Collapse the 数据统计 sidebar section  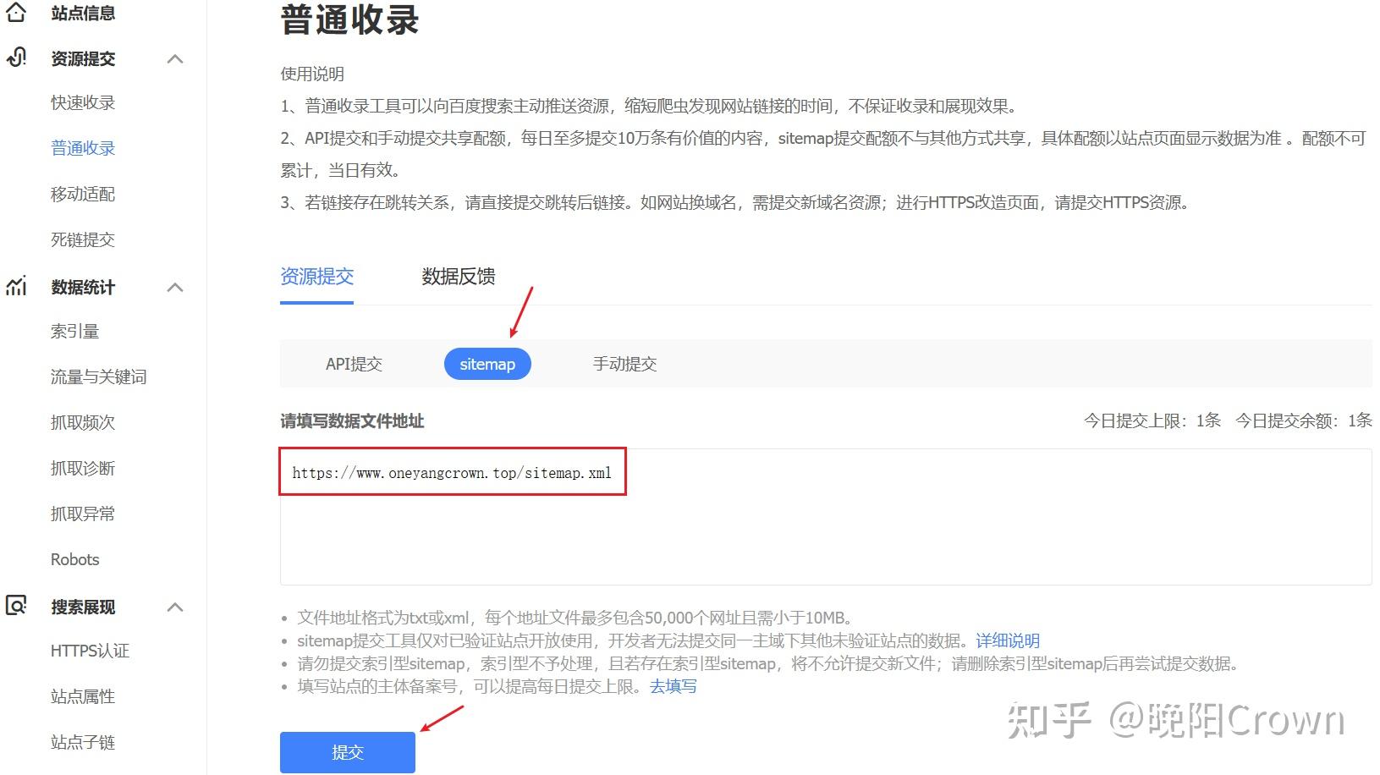click(x=175, y=287)
